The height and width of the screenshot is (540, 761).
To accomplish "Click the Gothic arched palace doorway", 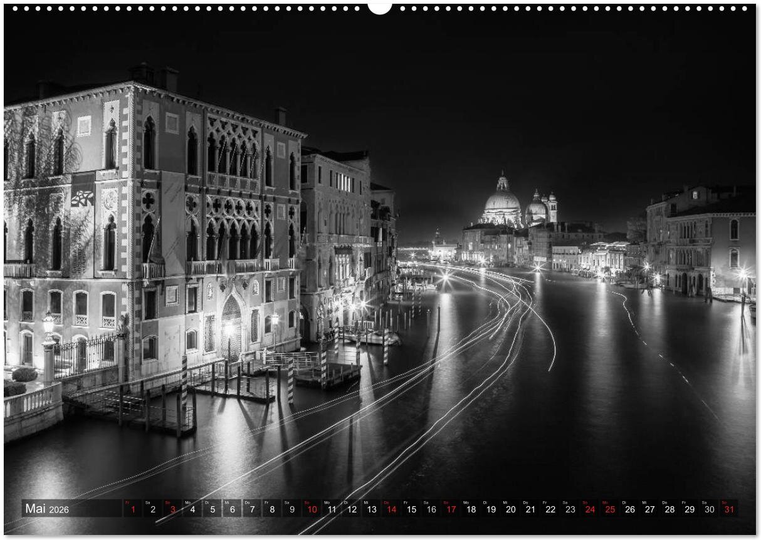I will pos(231,326).
